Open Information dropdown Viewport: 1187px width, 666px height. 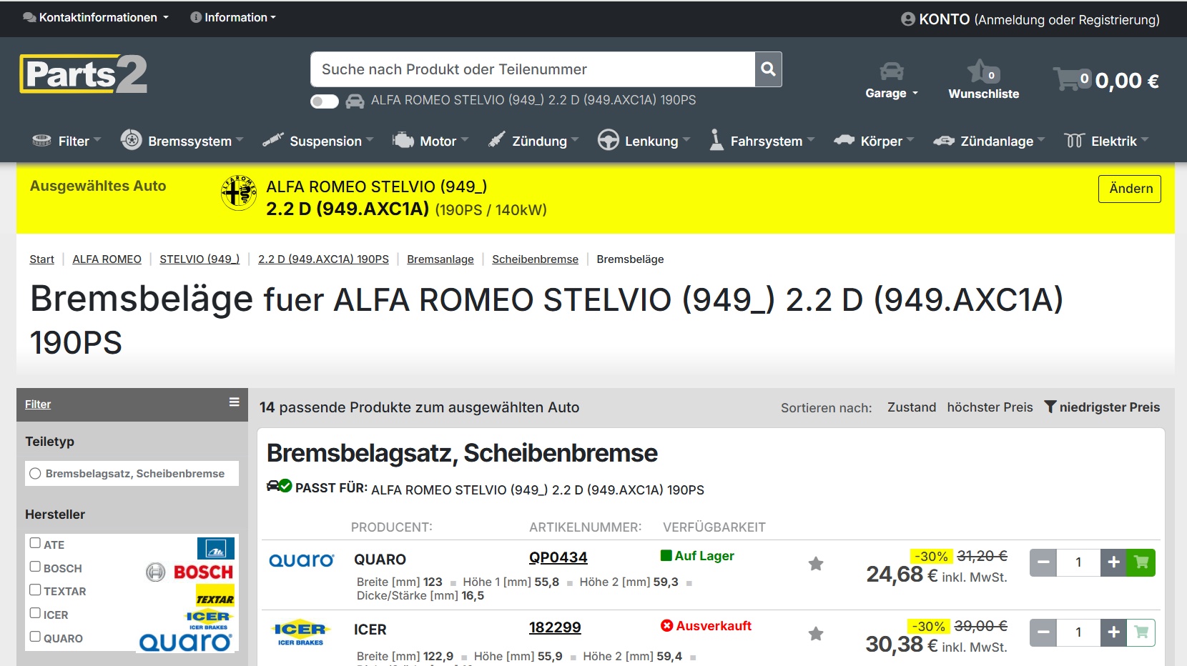[233, 18]
